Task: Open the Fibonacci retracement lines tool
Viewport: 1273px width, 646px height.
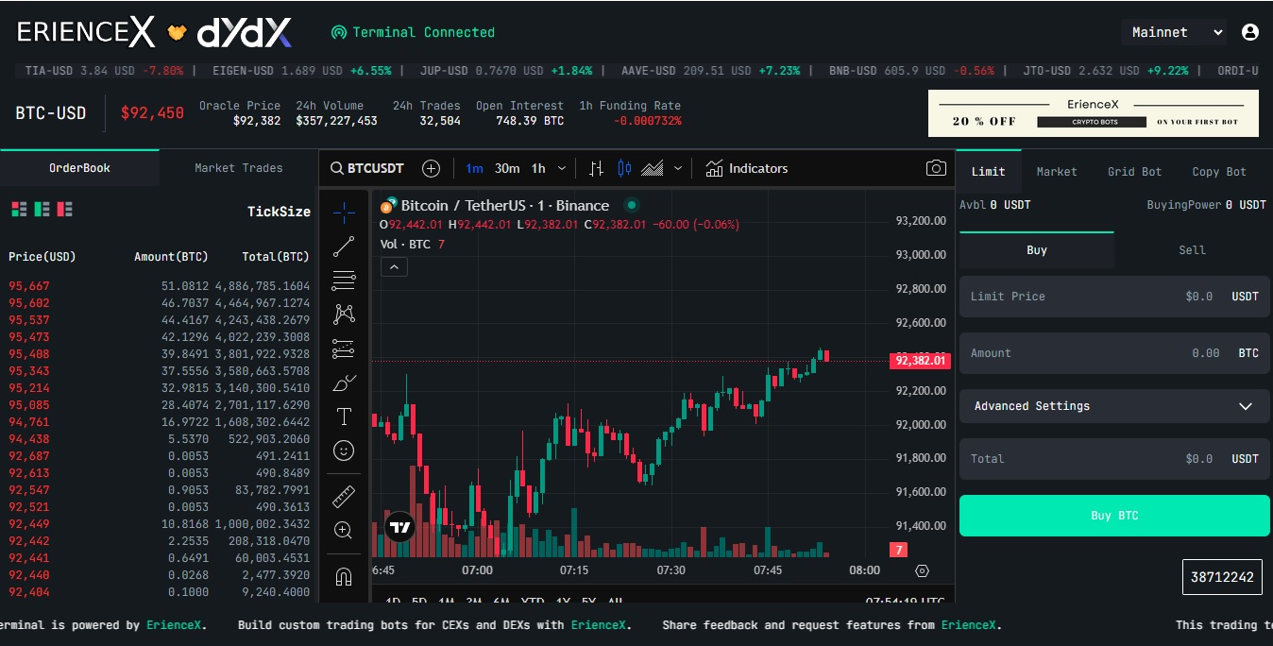Action: click(x=344, y=280)
